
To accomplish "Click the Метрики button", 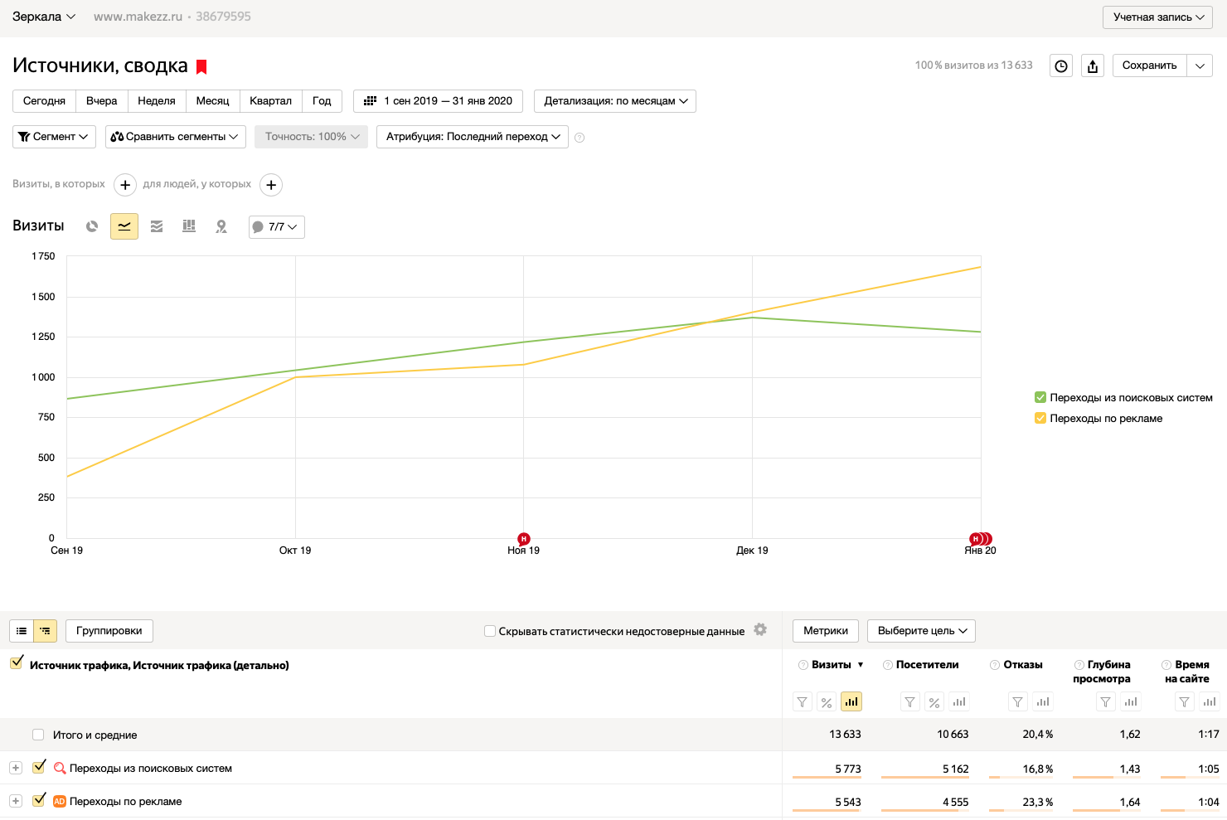I will [826, 631].
